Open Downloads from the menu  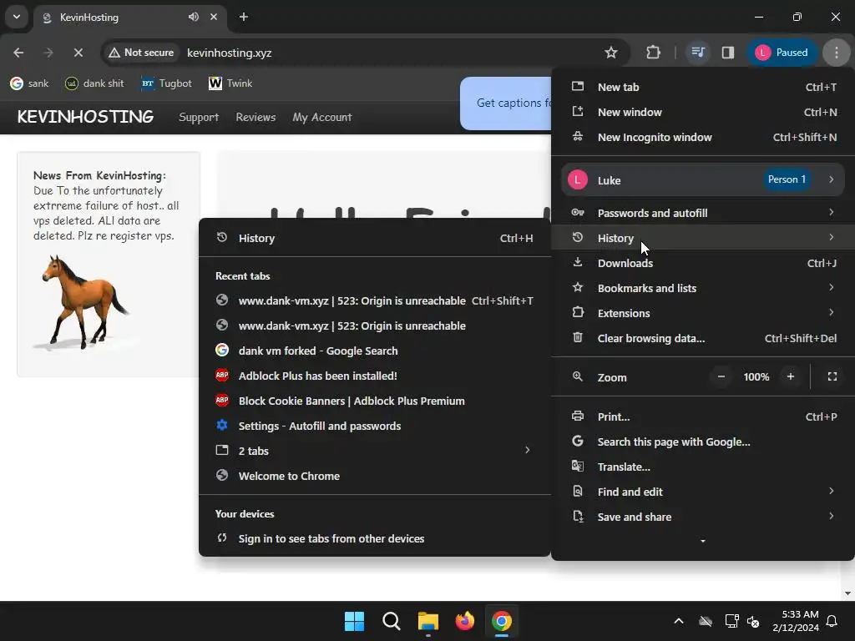[703, 263]
